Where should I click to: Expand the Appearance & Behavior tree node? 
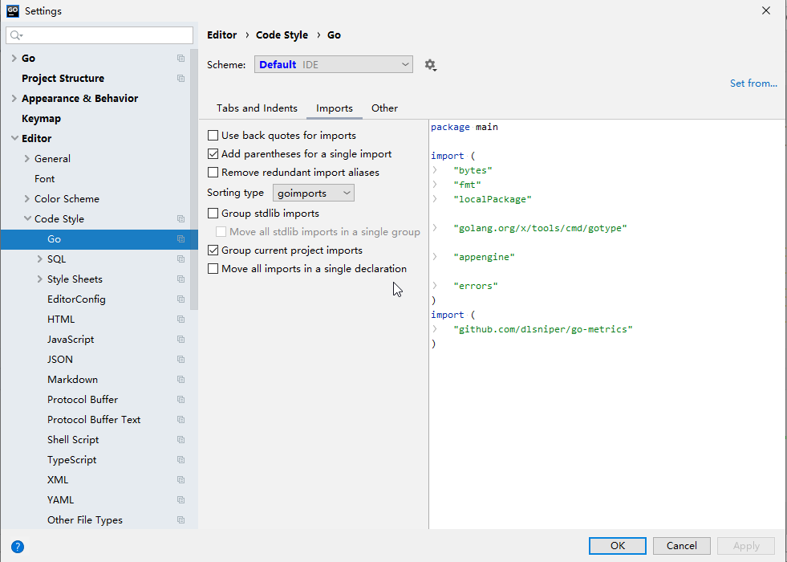pos(14,99)
